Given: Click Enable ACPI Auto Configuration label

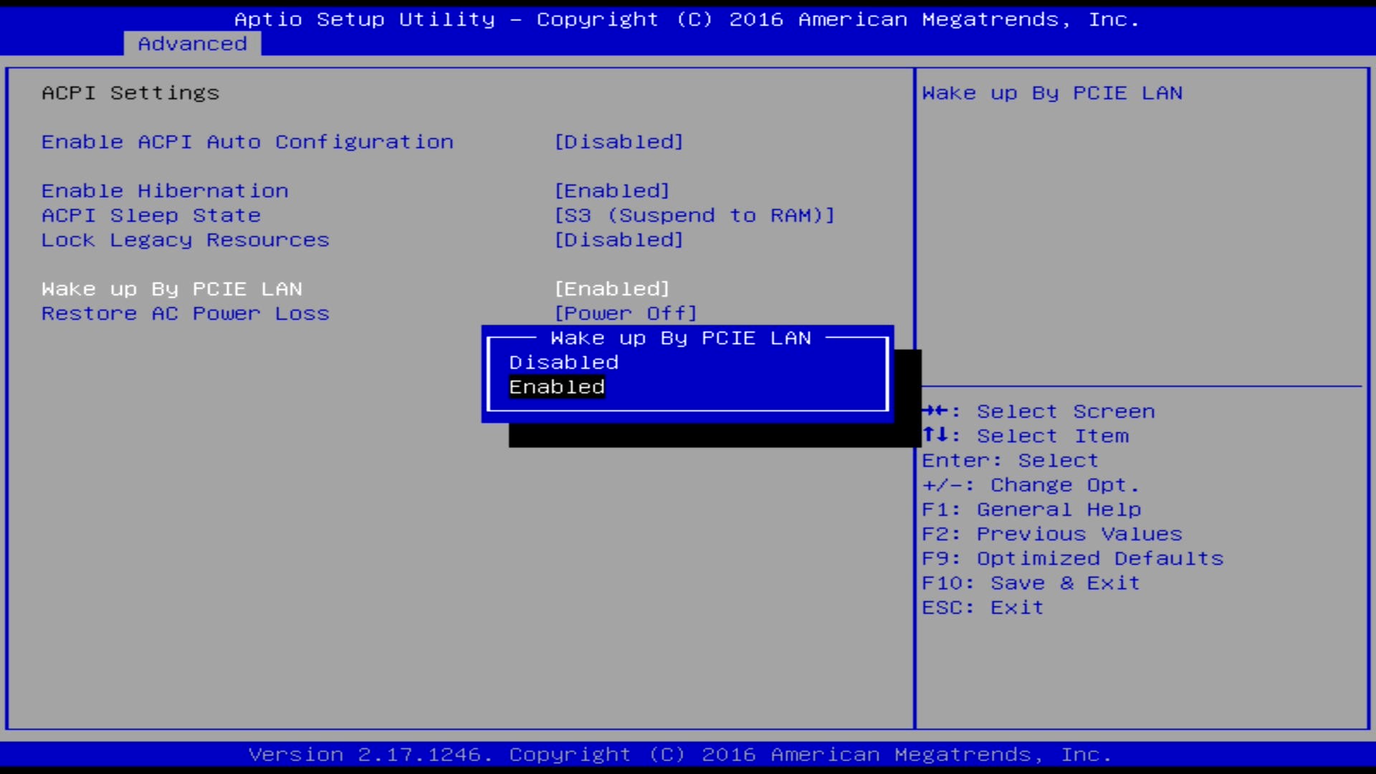Looking at the screenshot, I should pos(247,142).
